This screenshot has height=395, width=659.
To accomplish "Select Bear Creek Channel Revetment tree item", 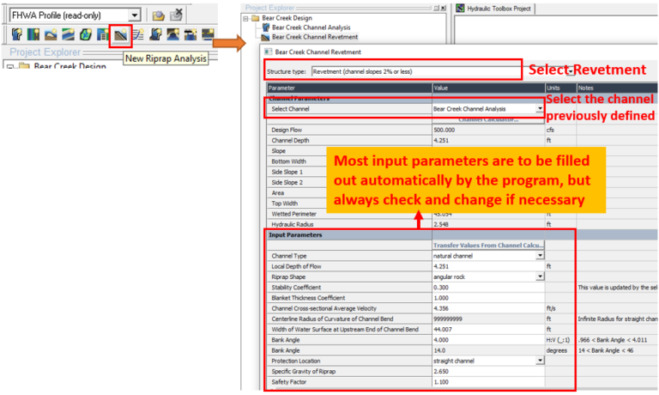I will pos(313,37).
